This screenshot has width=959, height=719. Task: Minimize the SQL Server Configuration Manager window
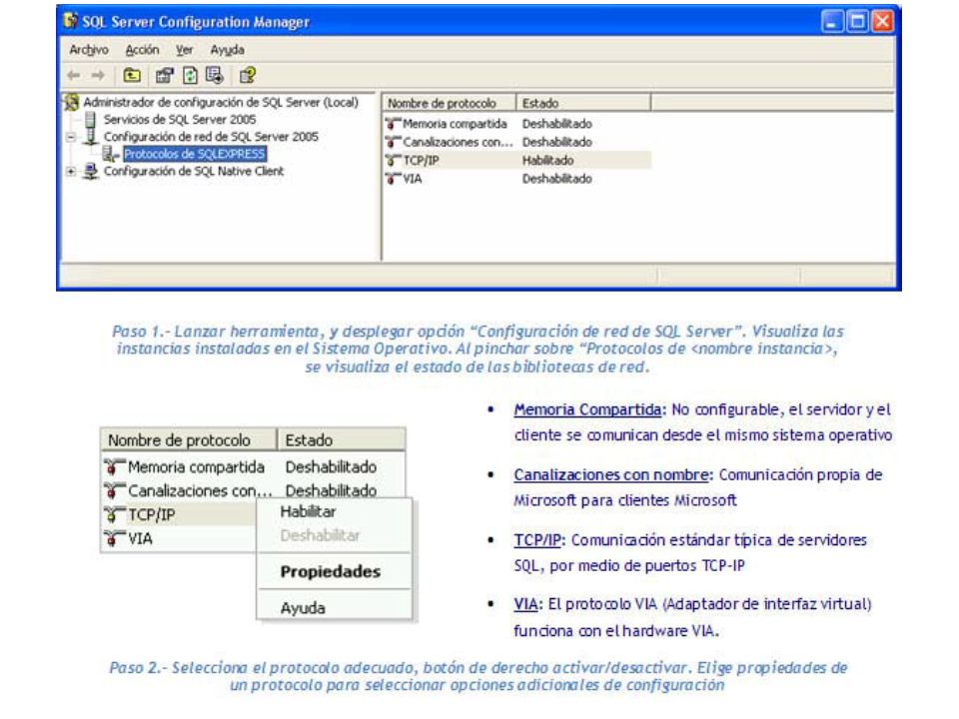point(830,22)
